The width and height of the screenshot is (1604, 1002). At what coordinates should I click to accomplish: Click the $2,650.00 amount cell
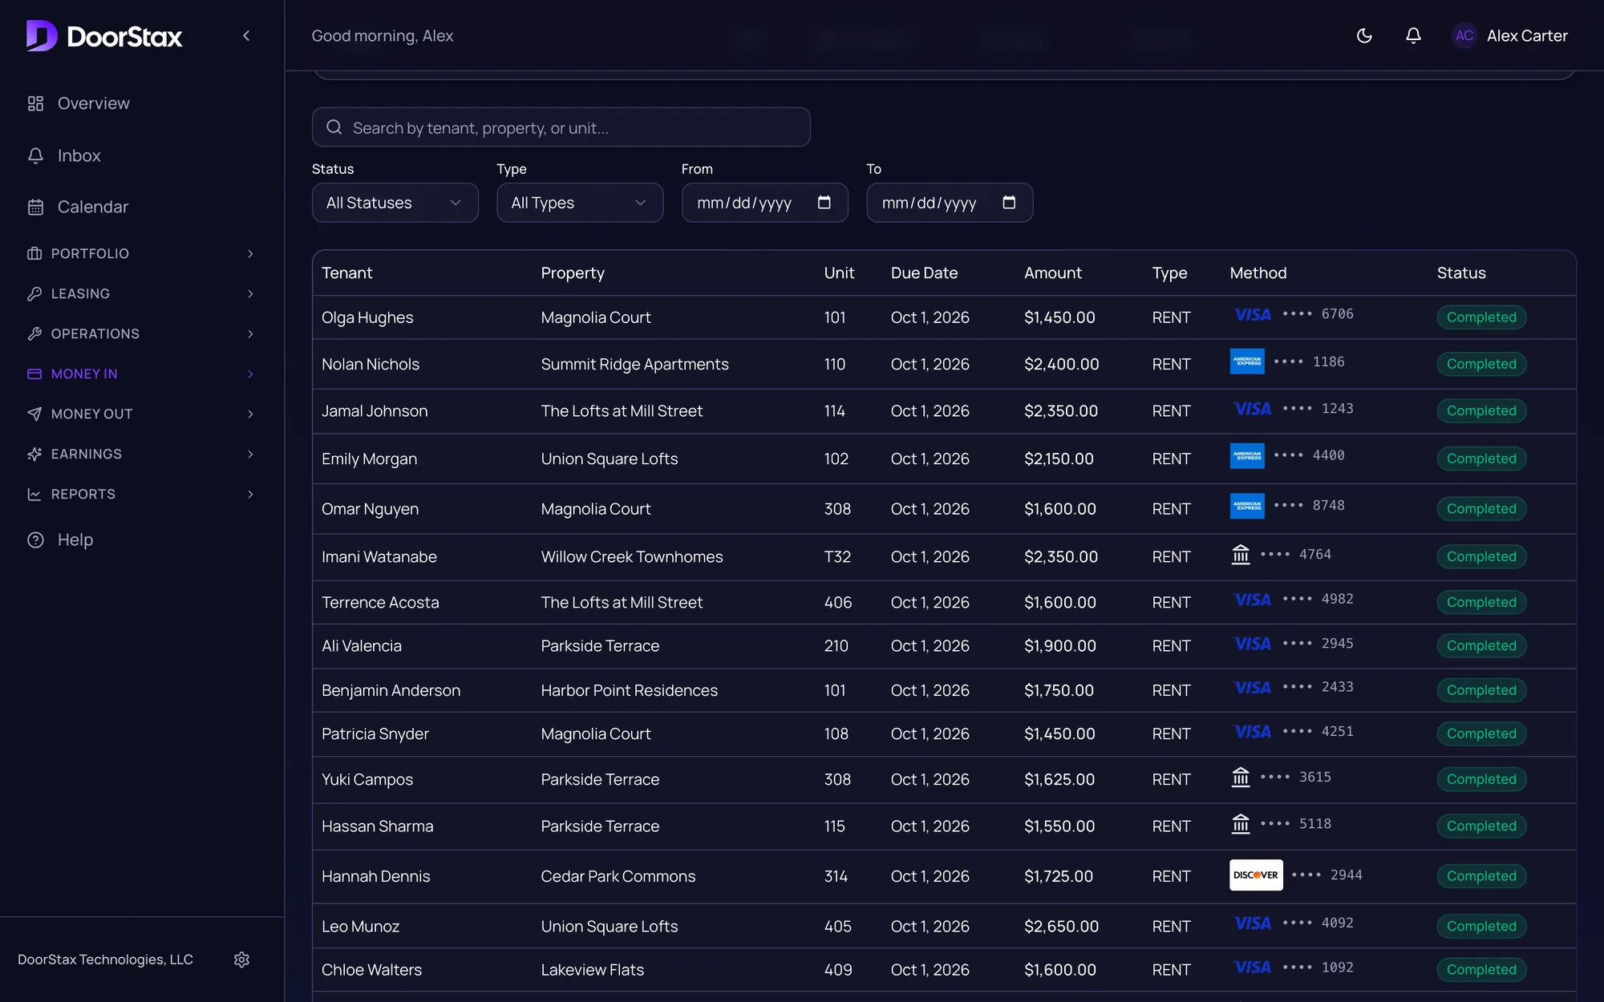pos(1061,926)
